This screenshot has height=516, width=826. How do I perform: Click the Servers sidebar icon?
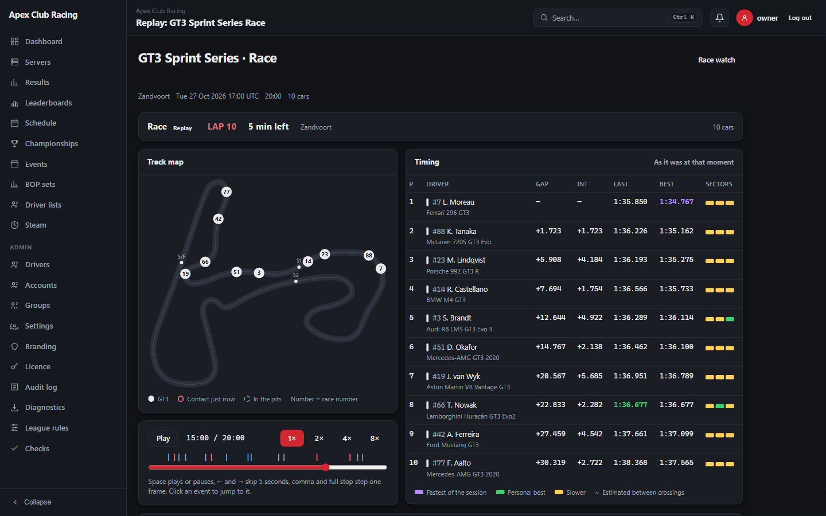[14, 62]
